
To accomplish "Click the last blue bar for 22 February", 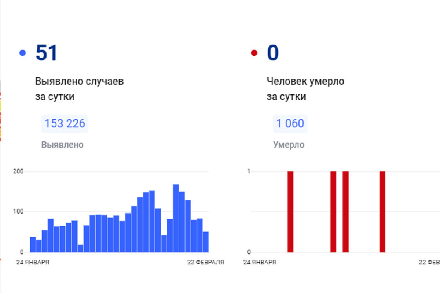I will tap(206, 242).
